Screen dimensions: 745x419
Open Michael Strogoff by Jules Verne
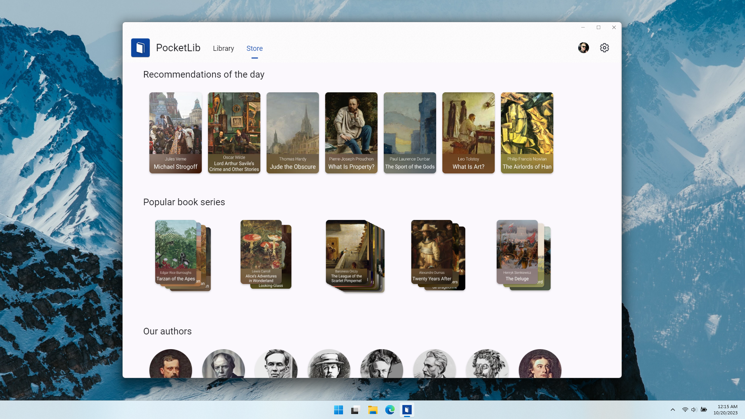coord(175,133)
